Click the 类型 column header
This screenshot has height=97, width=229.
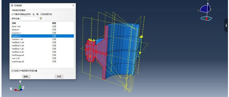click(x=54, y=23)
